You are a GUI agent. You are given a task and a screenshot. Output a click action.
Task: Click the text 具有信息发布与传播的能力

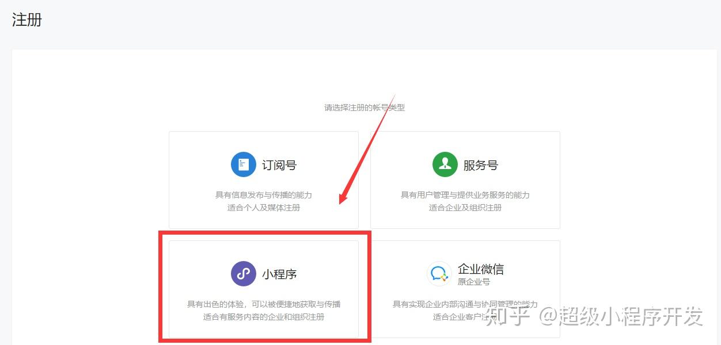(264, 195)
